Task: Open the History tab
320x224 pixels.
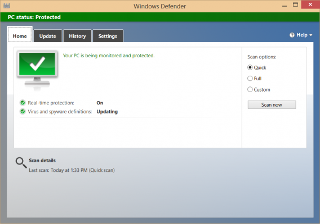Action: point(77,36)
